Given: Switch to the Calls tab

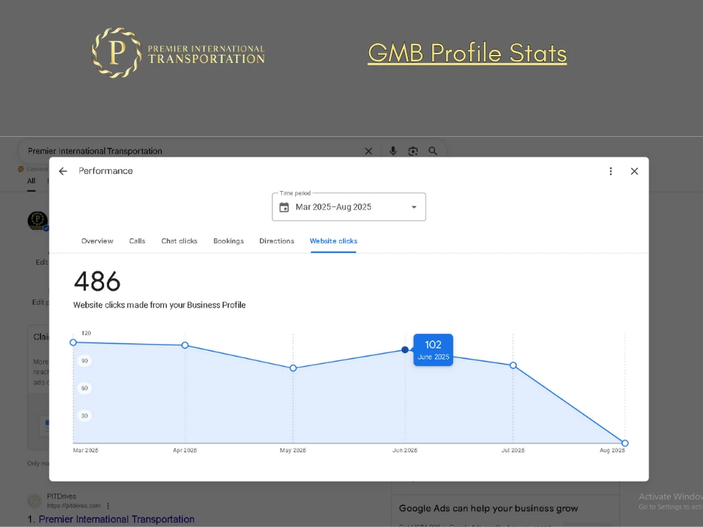Looking at the screenshot, I should (137, 241).
